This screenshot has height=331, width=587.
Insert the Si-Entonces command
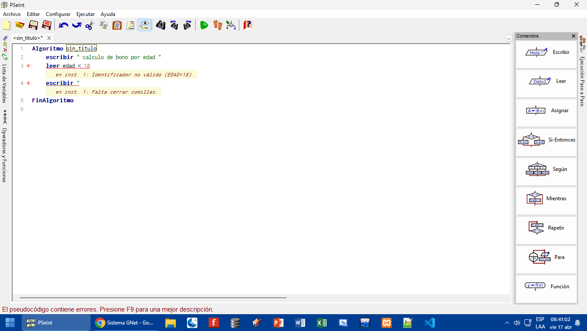click(x=546, y=140)
